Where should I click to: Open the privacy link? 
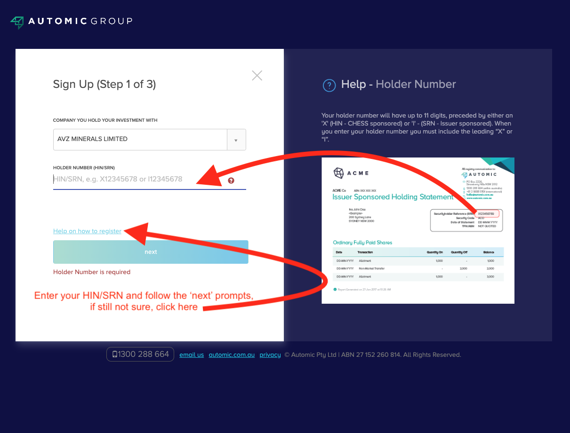(270, 355)
